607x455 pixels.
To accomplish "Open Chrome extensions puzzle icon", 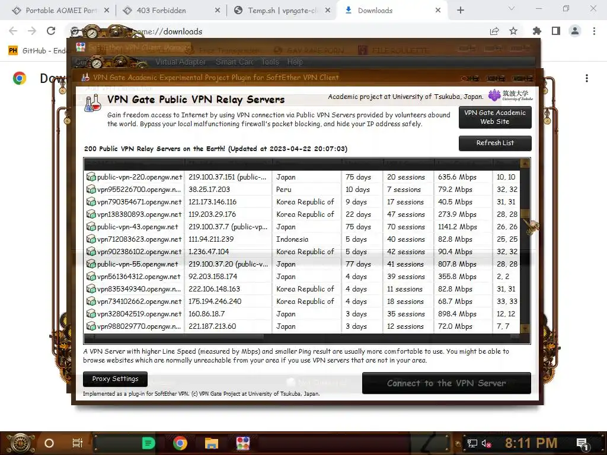I will [x=537, y=31].
